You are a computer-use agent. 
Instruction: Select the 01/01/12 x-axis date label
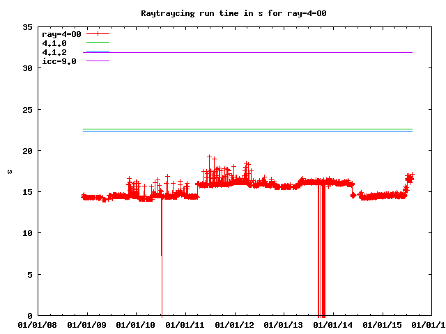(x=236, y=324)
